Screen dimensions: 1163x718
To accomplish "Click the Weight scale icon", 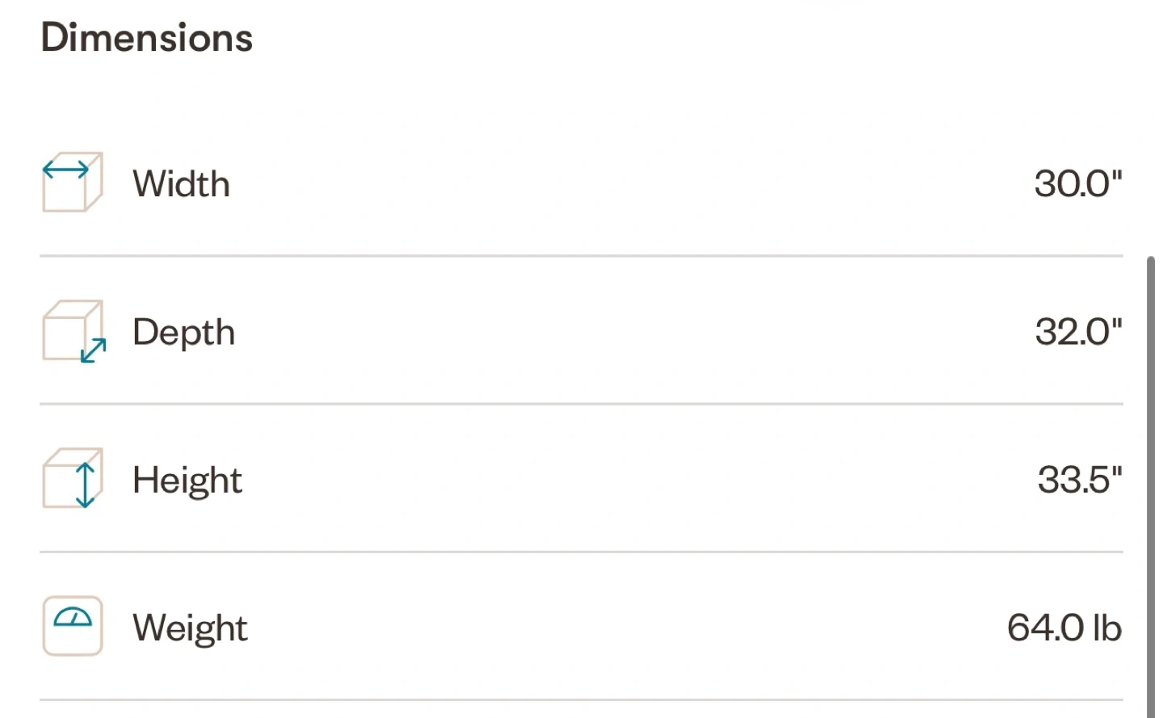I will tap(73, 626).
